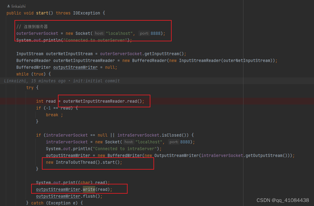314x206 pixels.
Task: Click catch (Exception e) clause
Action: click(54, 203)
